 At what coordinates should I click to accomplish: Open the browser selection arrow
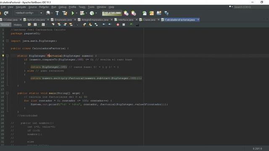tap(52, 13)
